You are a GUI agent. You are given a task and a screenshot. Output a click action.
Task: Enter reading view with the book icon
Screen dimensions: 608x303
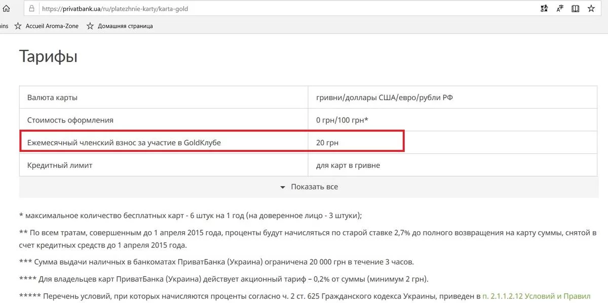(575, 9)
